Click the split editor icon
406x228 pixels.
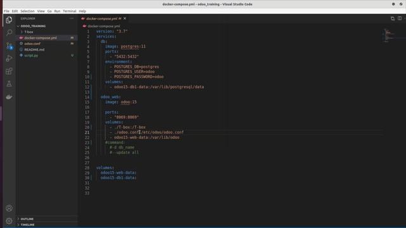pos(400,18)
